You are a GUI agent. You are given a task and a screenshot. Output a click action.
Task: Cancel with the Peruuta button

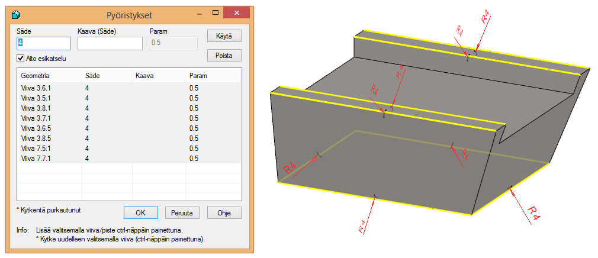[x=182, y=212]
